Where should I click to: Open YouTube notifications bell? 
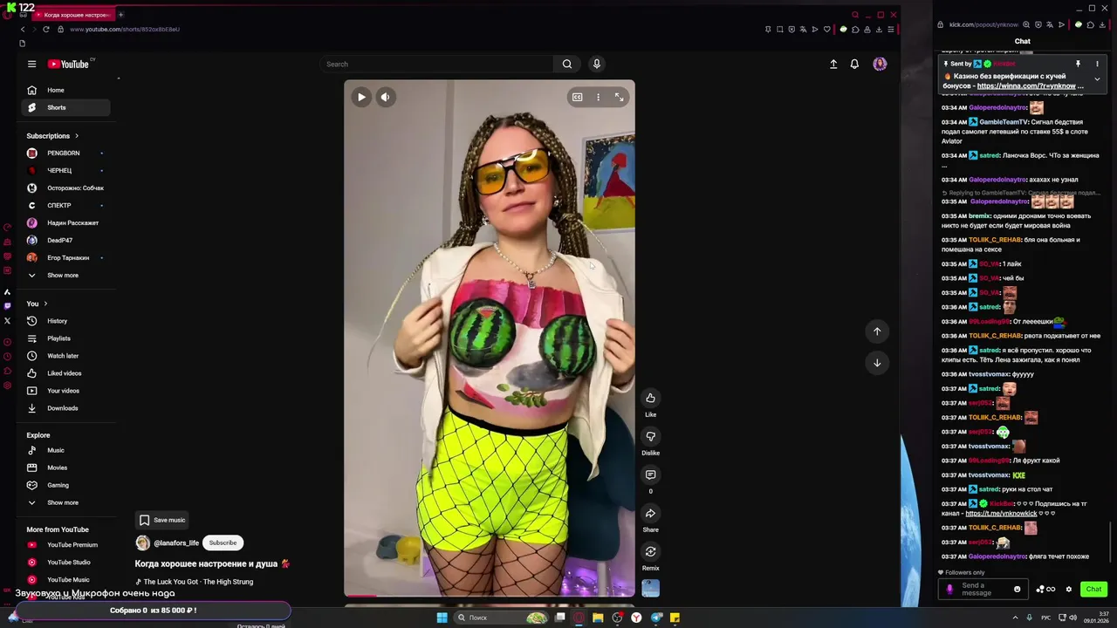pyautogui.click(x=854, y=64)
